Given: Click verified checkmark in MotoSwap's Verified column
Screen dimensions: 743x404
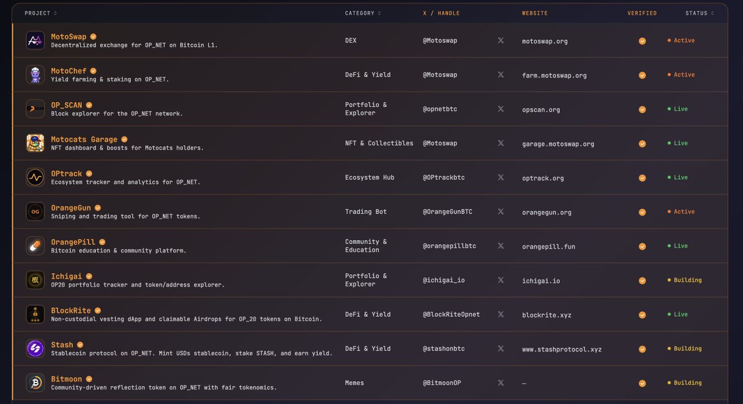Looking at the screenshot, I should click(642, 41).
